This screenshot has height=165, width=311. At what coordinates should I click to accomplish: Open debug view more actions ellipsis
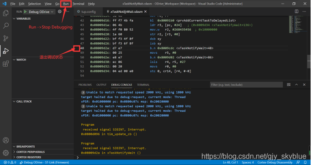pos(68,11)
